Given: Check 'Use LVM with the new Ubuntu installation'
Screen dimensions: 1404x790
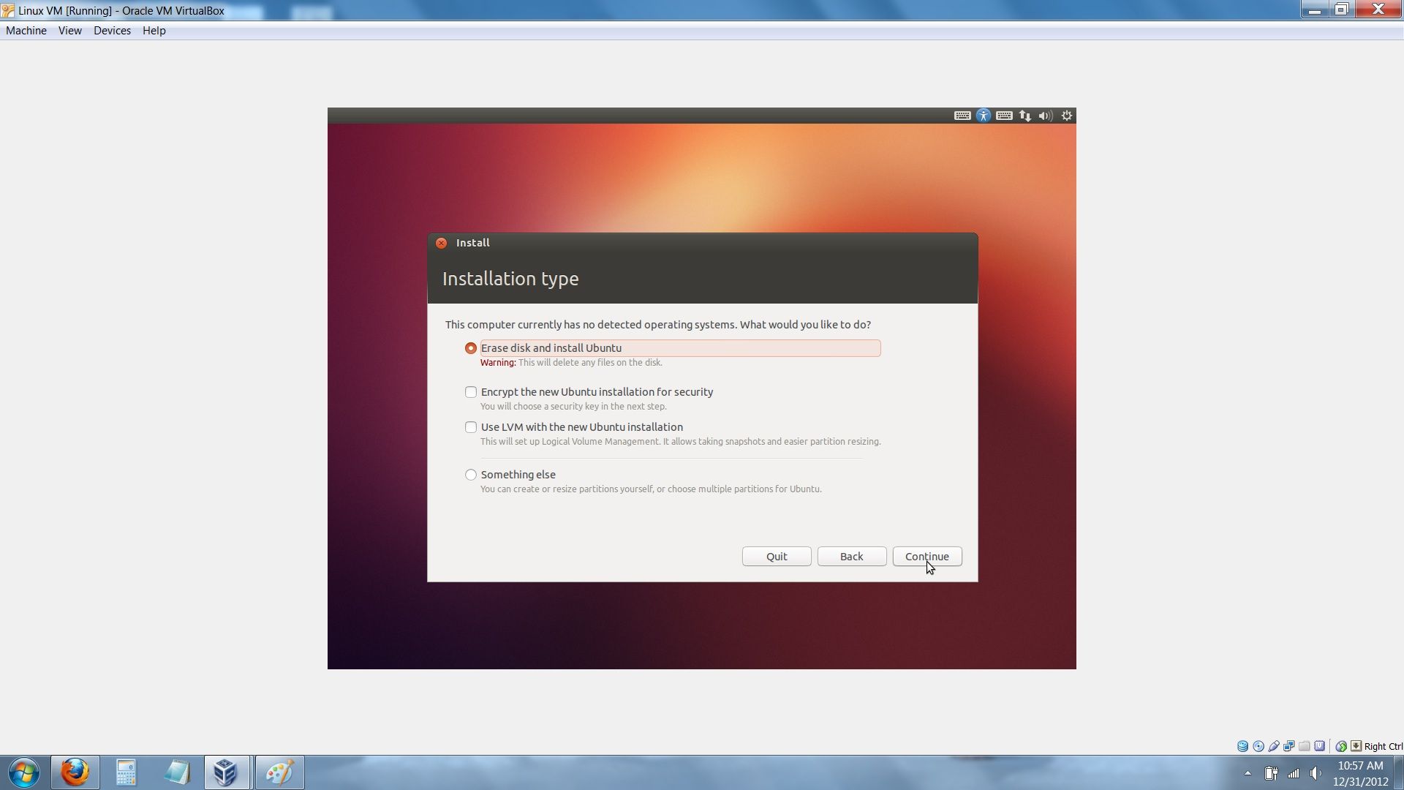Looking at the screenshot, I should pos(470,426).
